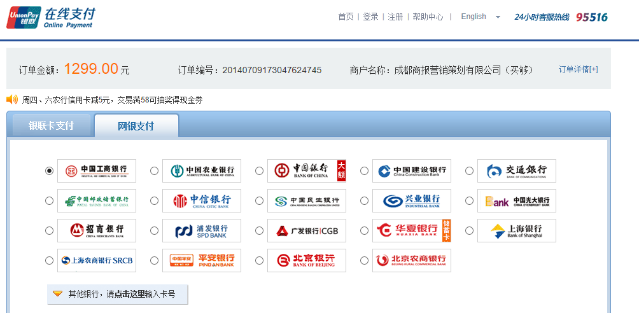Click the Bank of Communications logo
The height and width of the screenshot is (313, 639).
pos(517,170)
